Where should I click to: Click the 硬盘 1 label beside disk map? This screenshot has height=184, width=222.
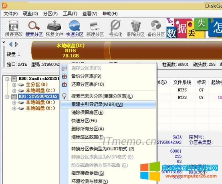[x=14, y=54]
